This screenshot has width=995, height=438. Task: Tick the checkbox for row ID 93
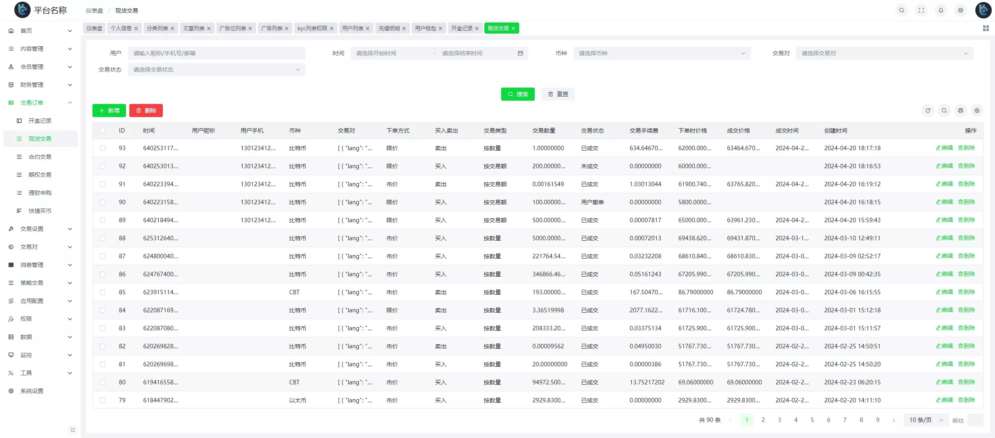click(x=103, y=148)
